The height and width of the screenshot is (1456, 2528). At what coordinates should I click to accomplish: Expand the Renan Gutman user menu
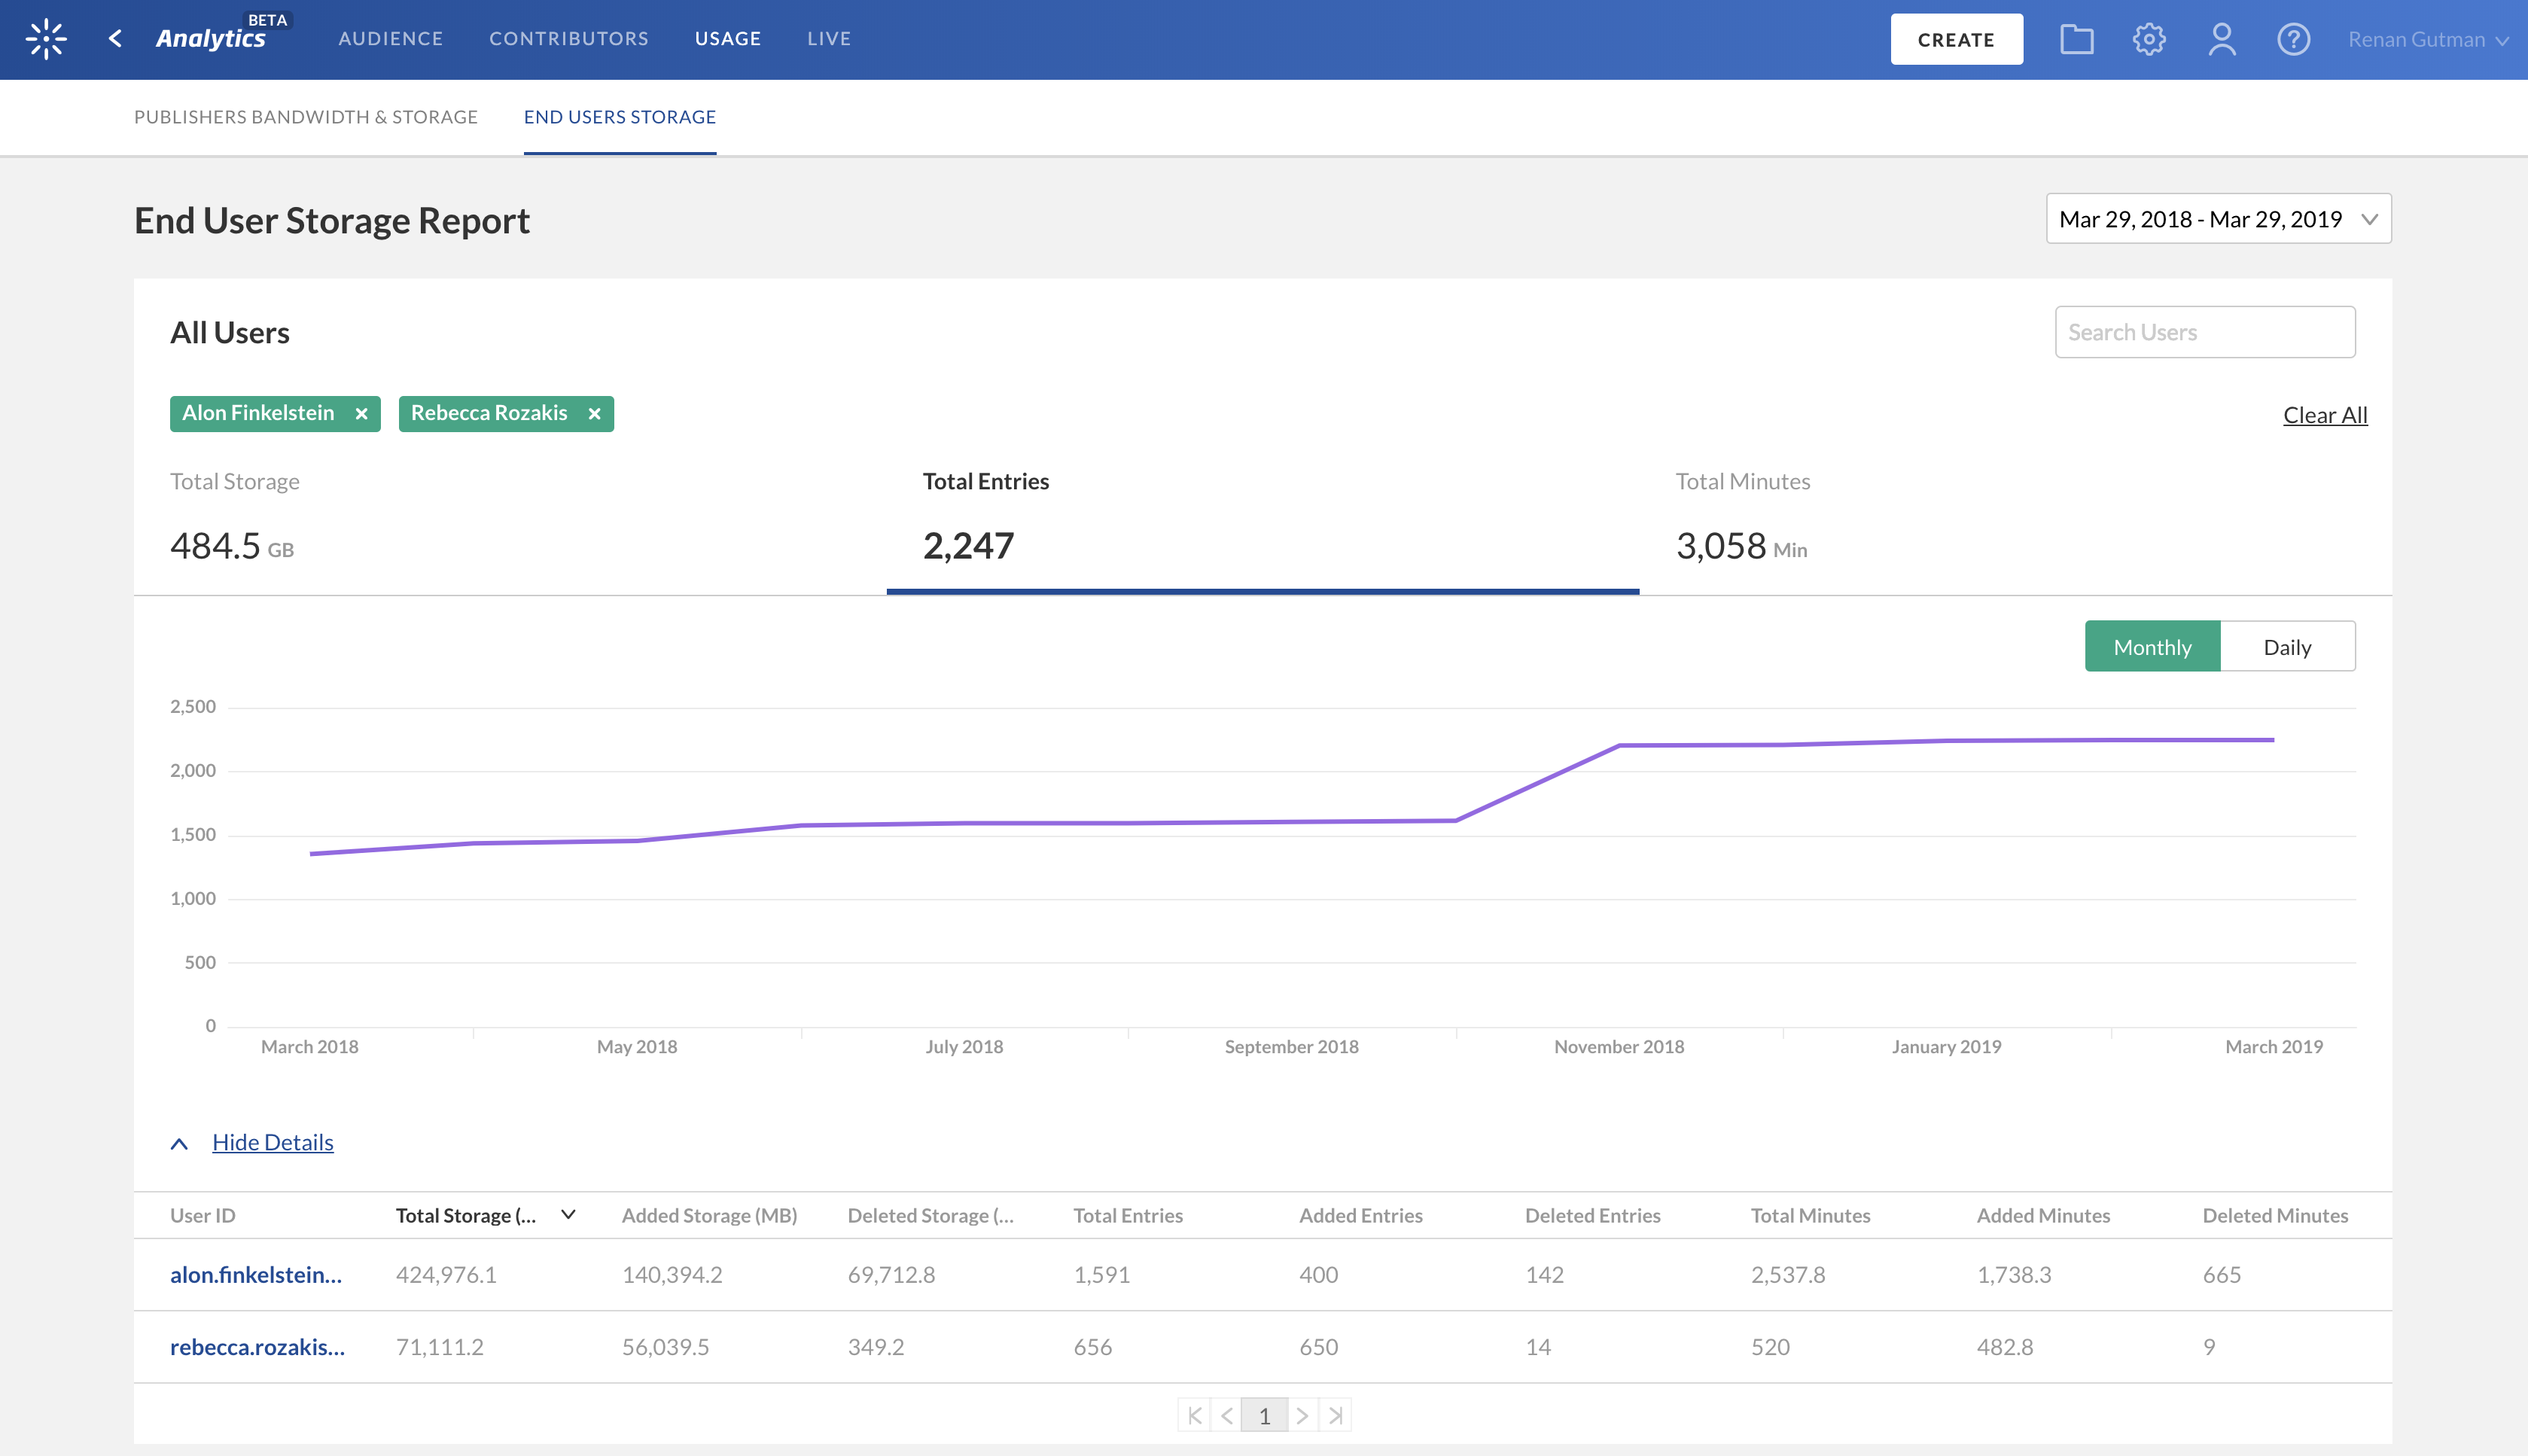[2427, 39]
